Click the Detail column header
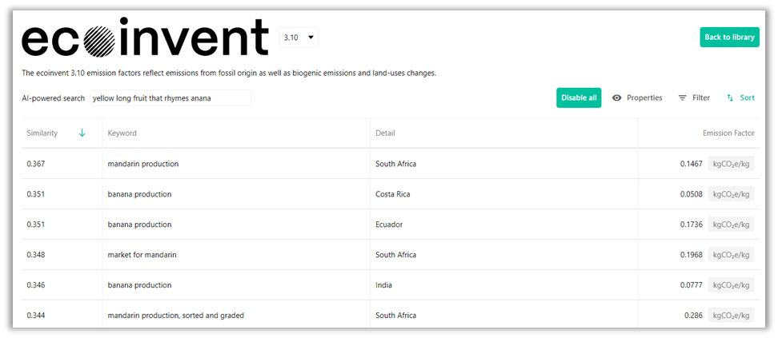Viewport: 778px width, 338px height. coord(385,133)
